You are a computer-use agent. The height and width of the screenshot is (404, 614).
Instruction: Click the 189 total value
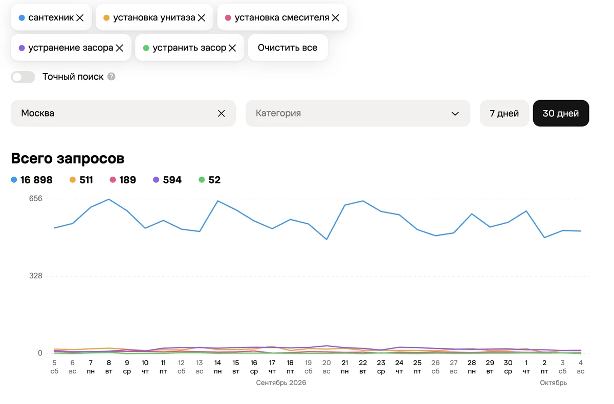click(x=127, y=180)
